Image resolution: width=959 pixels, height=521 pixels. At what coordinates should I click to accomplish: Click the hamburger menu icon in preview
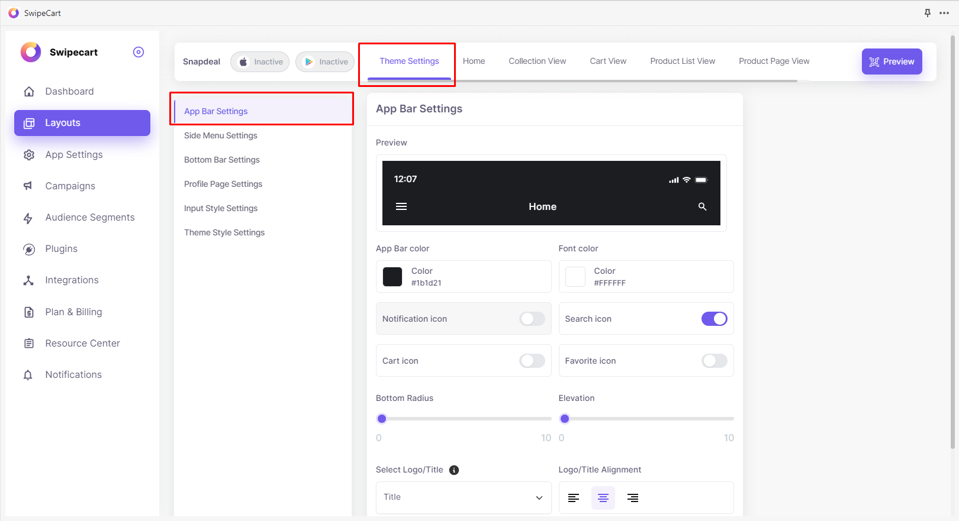pos(401,206)
